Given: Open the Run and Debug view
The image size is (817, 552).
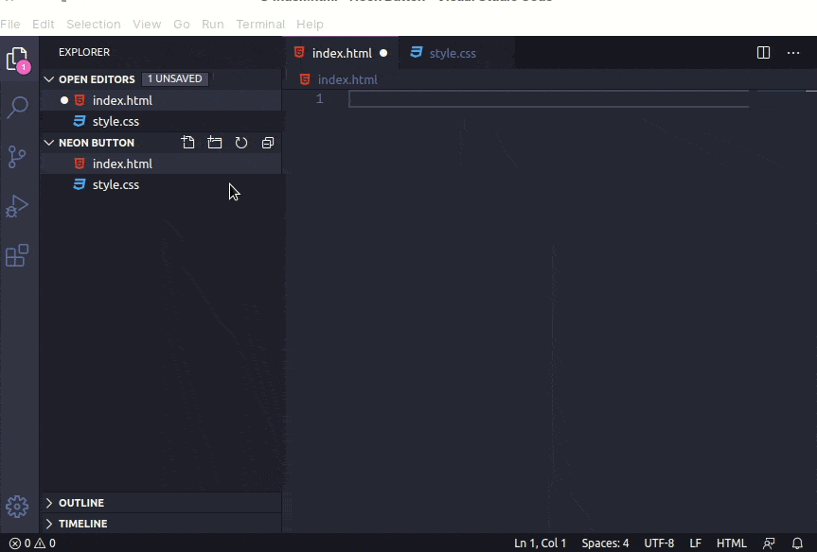Looking at the screenshot, I should pos(17,206).
